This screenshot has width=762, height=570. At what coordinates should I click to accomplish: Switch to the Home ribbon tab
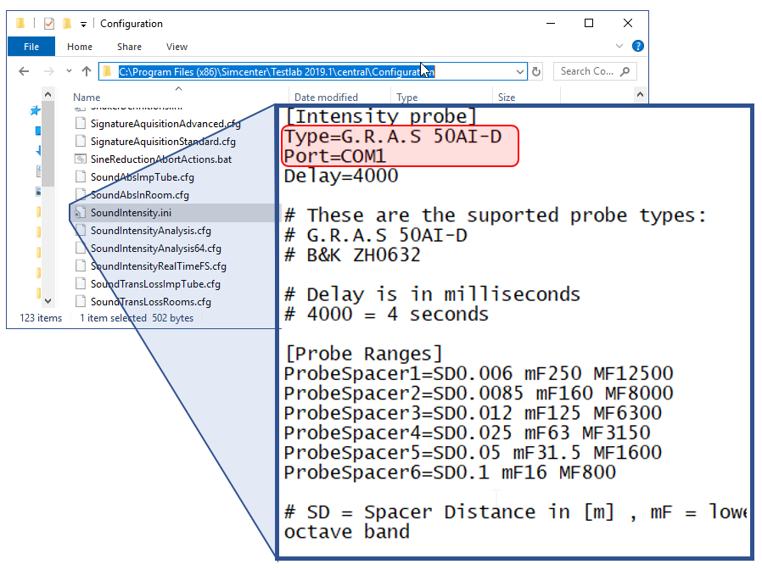pyautogui.click(x=80, y=47)
